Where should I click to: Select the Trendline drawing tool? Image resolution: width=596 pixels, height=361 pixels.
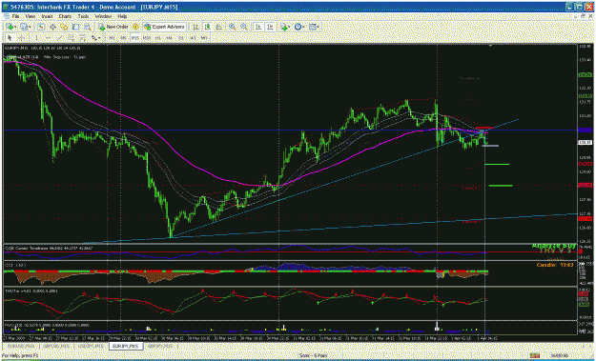59,38
